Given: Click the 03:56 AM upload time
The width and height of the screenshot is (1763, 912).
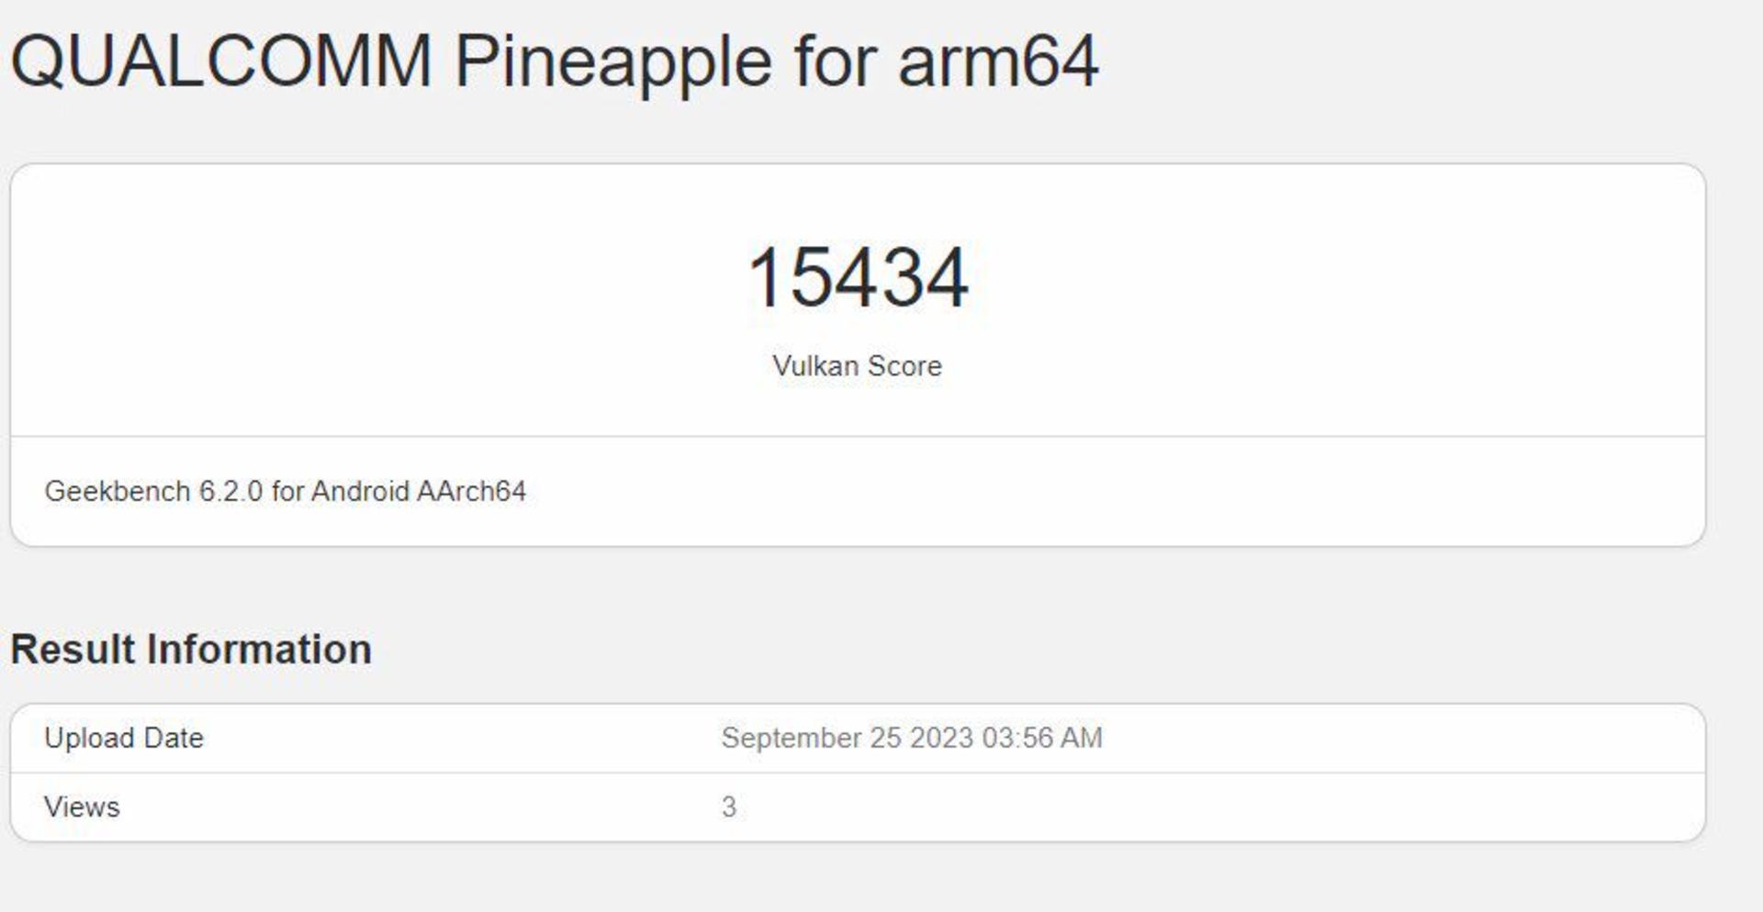Looking at the screenshot, I should 1042,739.
